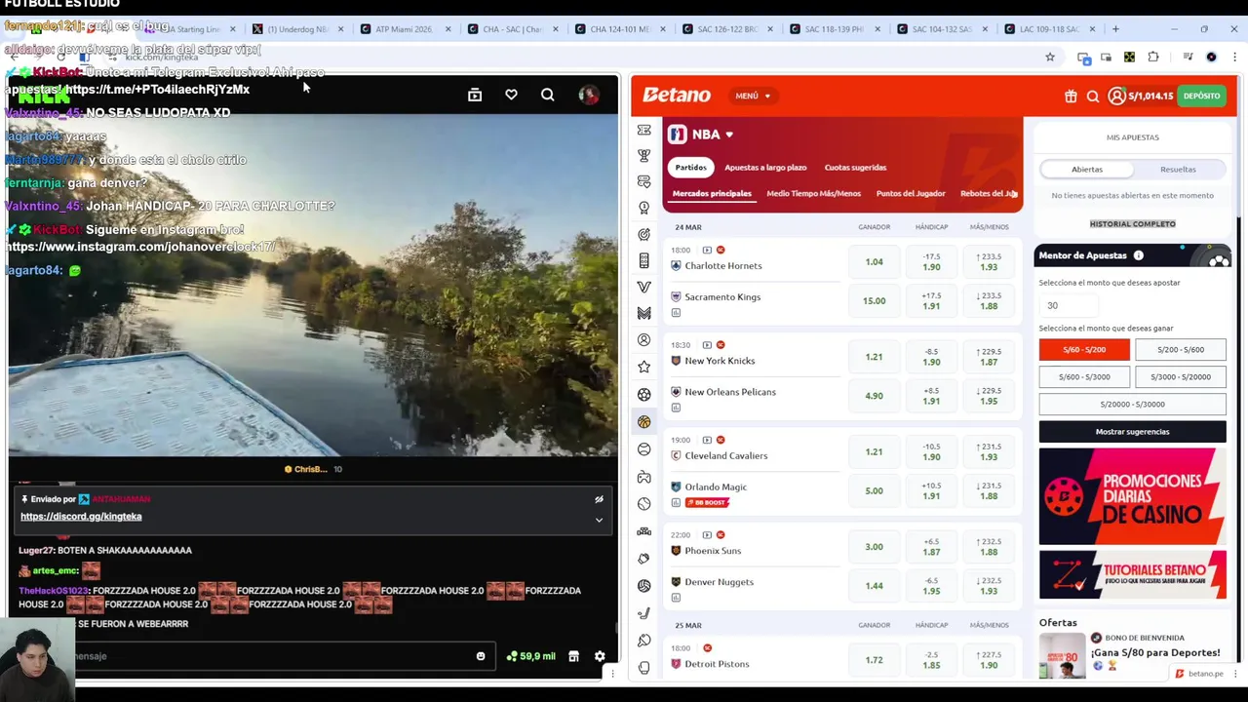The width and height of the screenshot is (1248, 702).
Task: Open the Kick user avatar menu
Action: tap(588, 95)
